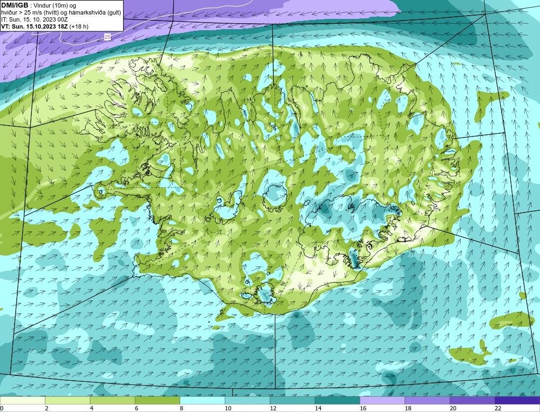The width and height of the screenshot is (540, 412).
Task: Click the 'VT: Sun. 15.10.2023 18Z (+18 h)' line
Action: pyautogui.click(x=45, y=26)
